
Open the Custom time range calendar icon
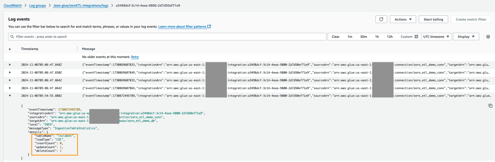click(x=416, y=37)
